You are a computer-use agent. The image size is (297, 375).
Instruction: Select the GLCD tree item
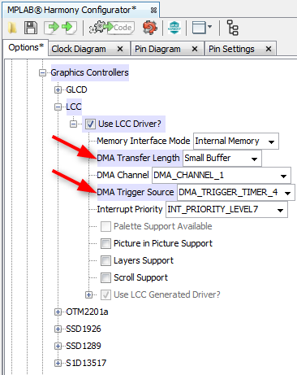click(x=76, y=89)
